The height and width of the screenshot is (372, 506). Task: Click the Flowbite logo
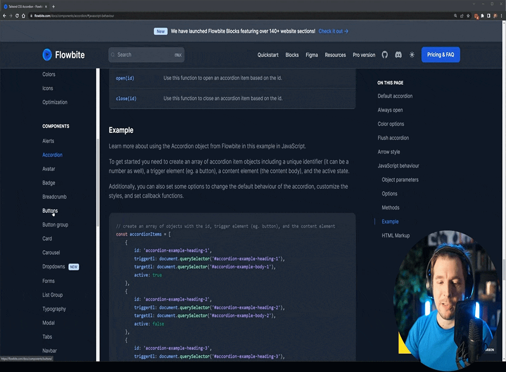tap(63, 55)
